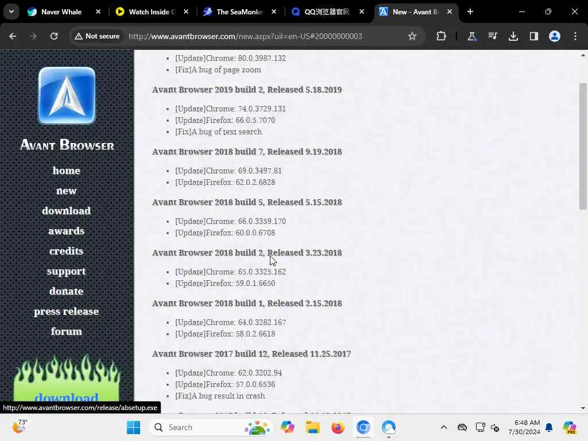The height and width of the screenshot is (441, 588).
Task: Close the Watch Inside tab
Action: pos(186,11)
